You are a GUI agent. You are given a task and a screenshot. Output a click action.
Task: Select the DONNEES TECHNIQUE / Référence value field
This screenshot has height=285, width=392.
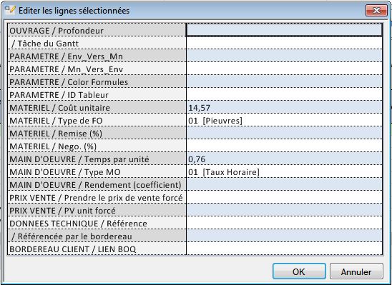coord(284,223)
